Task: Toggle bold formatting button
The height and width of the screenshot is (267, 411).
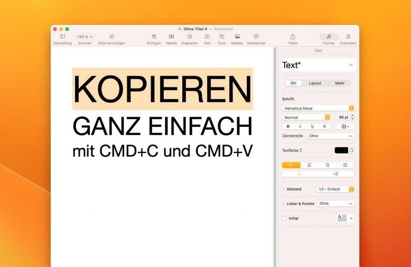Action: (x=288, y=127)
